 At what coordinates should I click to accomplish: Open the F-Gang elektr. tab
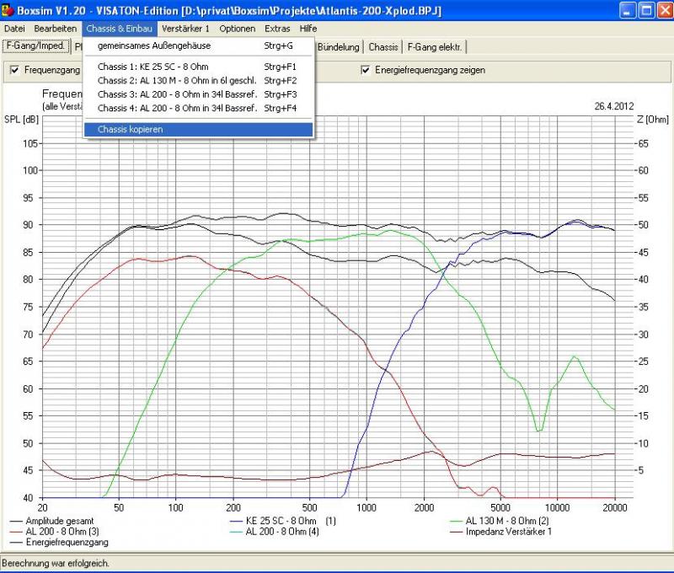tap(434, 47)
